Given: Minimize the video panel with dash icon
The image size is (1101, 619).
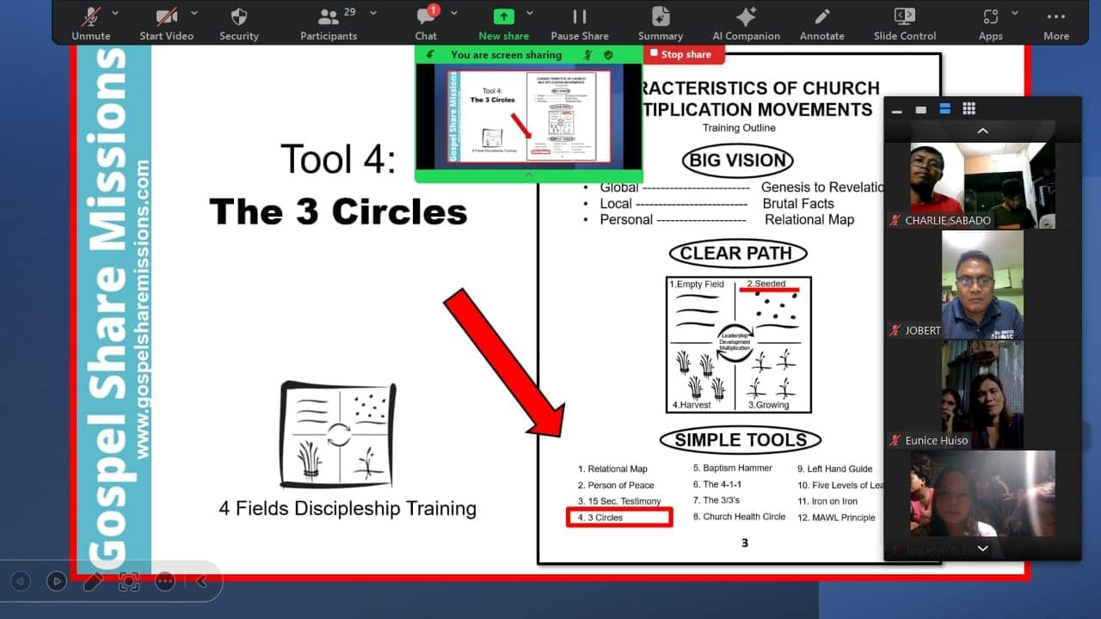Looking at the screenshot, I should [x=897, y=110].
